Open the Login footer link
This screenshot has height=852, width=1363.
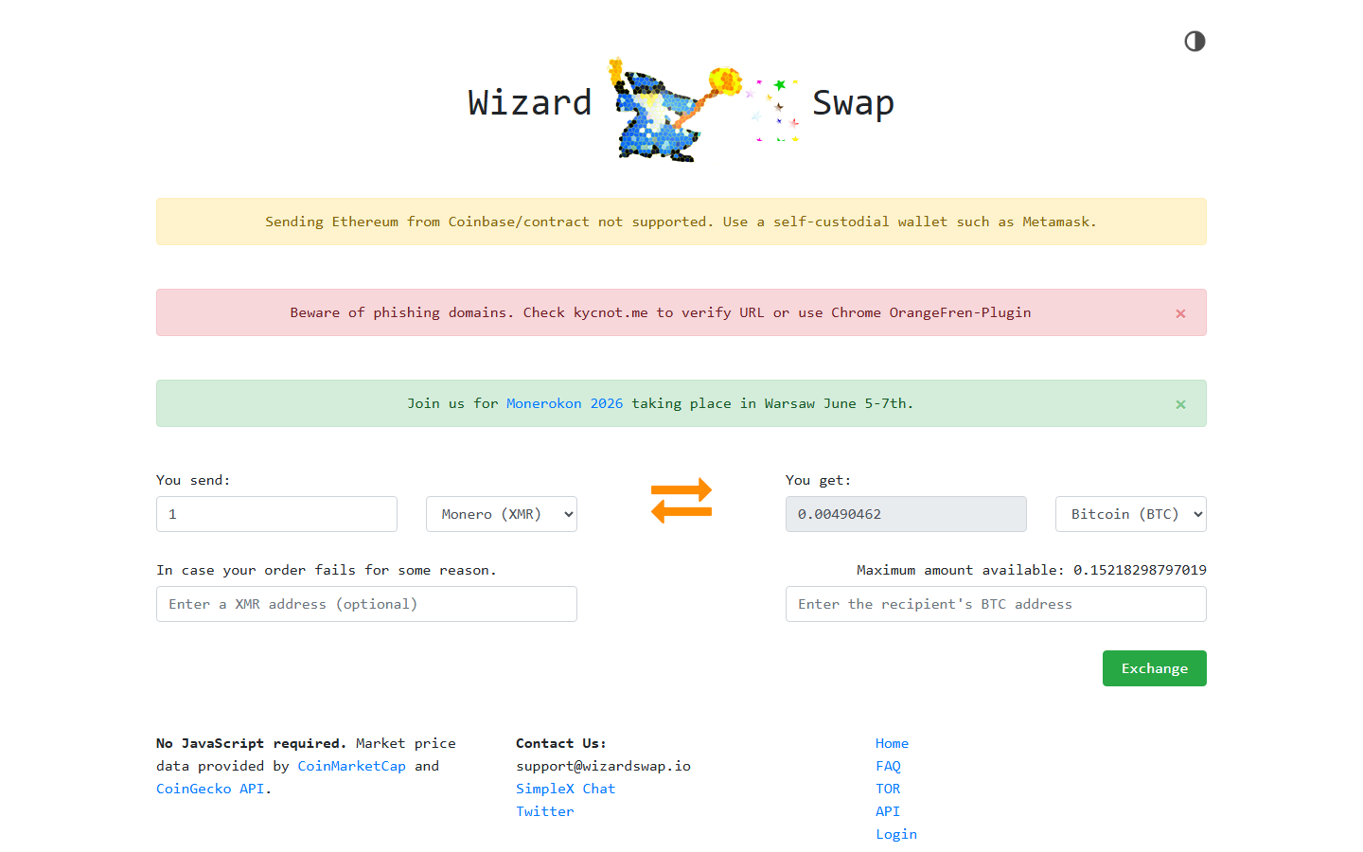(896, 834)
